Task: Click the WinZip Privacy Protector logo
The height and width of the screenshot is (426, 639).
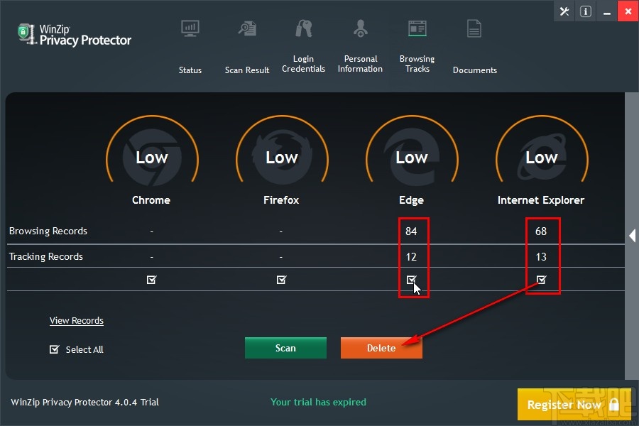Action: tap(74, 35)
